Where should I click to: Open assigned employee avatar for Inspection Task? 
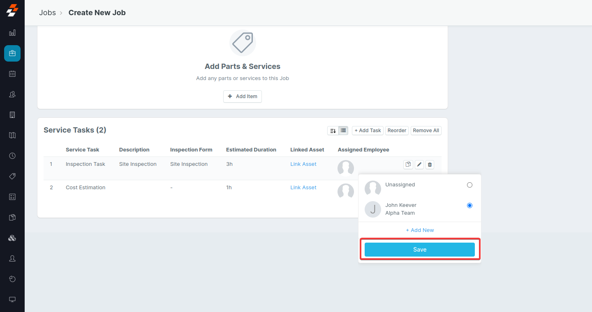click(x=346, y=168)
